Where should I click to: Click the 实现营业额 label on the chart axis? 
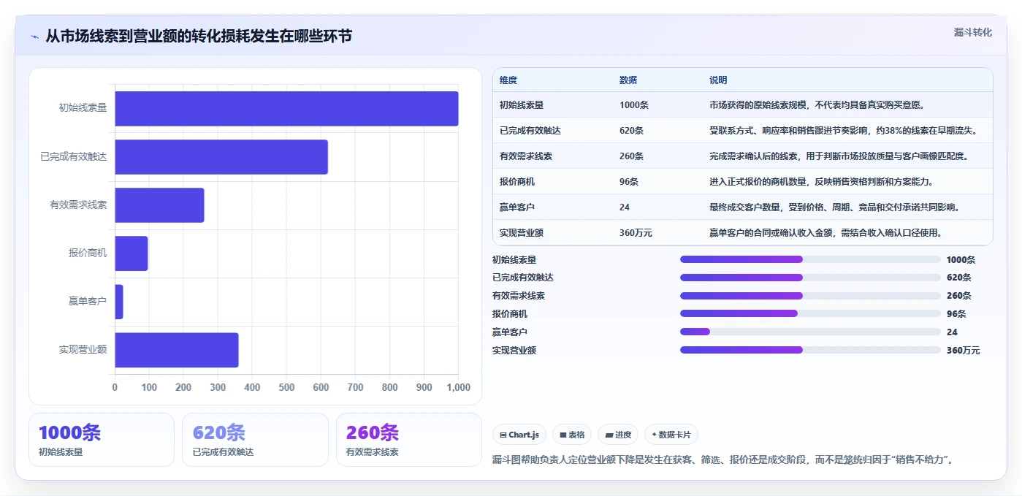(83, 350)
